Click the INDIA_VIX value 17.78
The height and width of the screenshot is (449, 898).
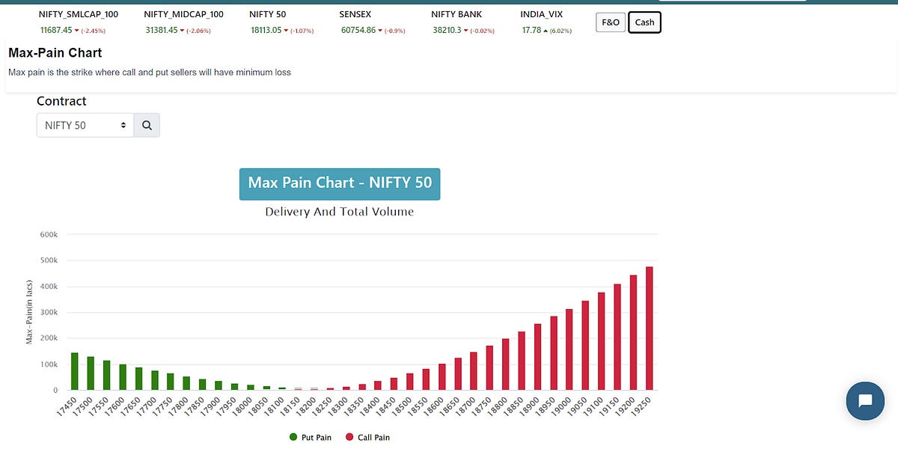pyautogui.click(x=531, y=31)
